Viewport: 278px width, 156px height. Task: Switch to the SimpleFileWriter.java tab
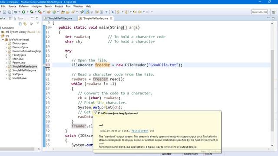click(60, 18)
